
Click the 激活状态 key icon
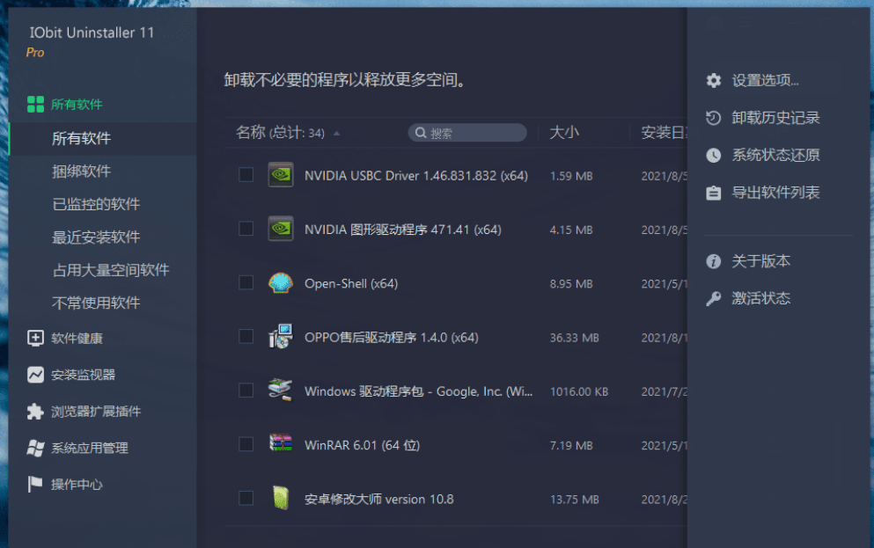(714, 298)
